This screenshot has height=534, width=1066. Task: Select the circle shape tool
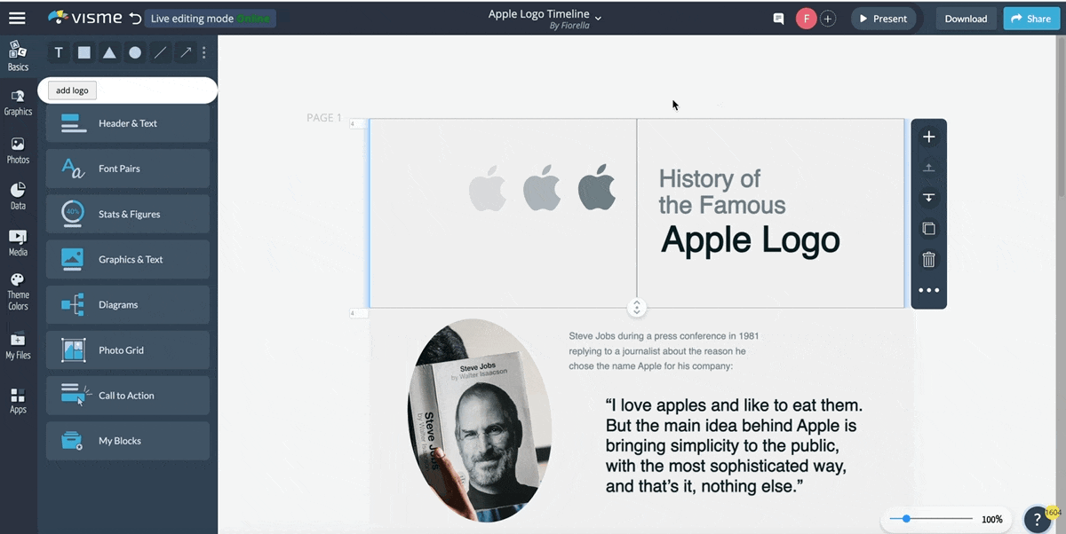tap(135, 52)
